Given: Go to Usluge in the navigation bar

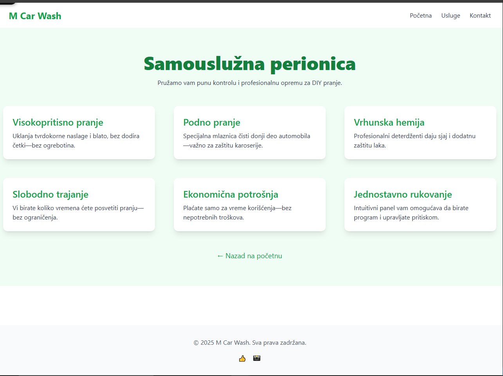Looking at the screenshot, I should 451,16.
